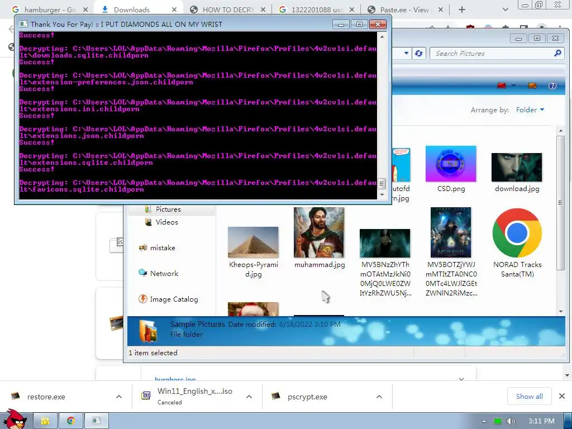Click Chrome page scrollbar down arrow
Viewport: 572px width, 429px height.
(x=568, y=375)
